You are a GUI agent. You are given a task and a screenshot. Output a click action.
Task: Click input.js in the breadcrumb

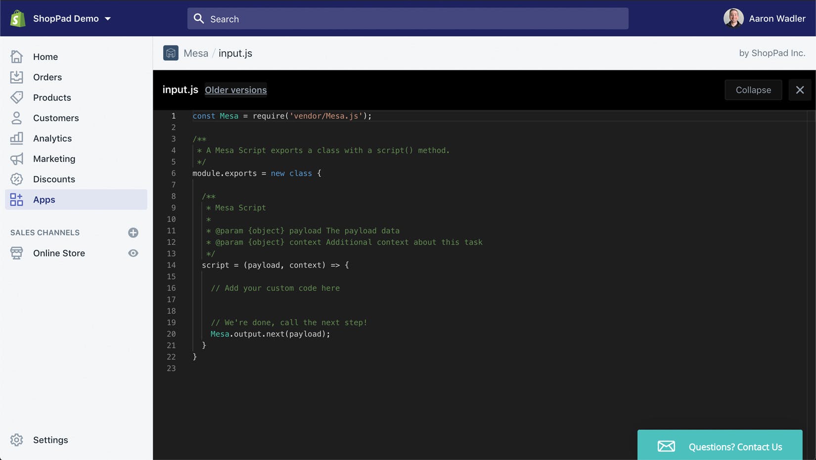[x=235, y=53]
